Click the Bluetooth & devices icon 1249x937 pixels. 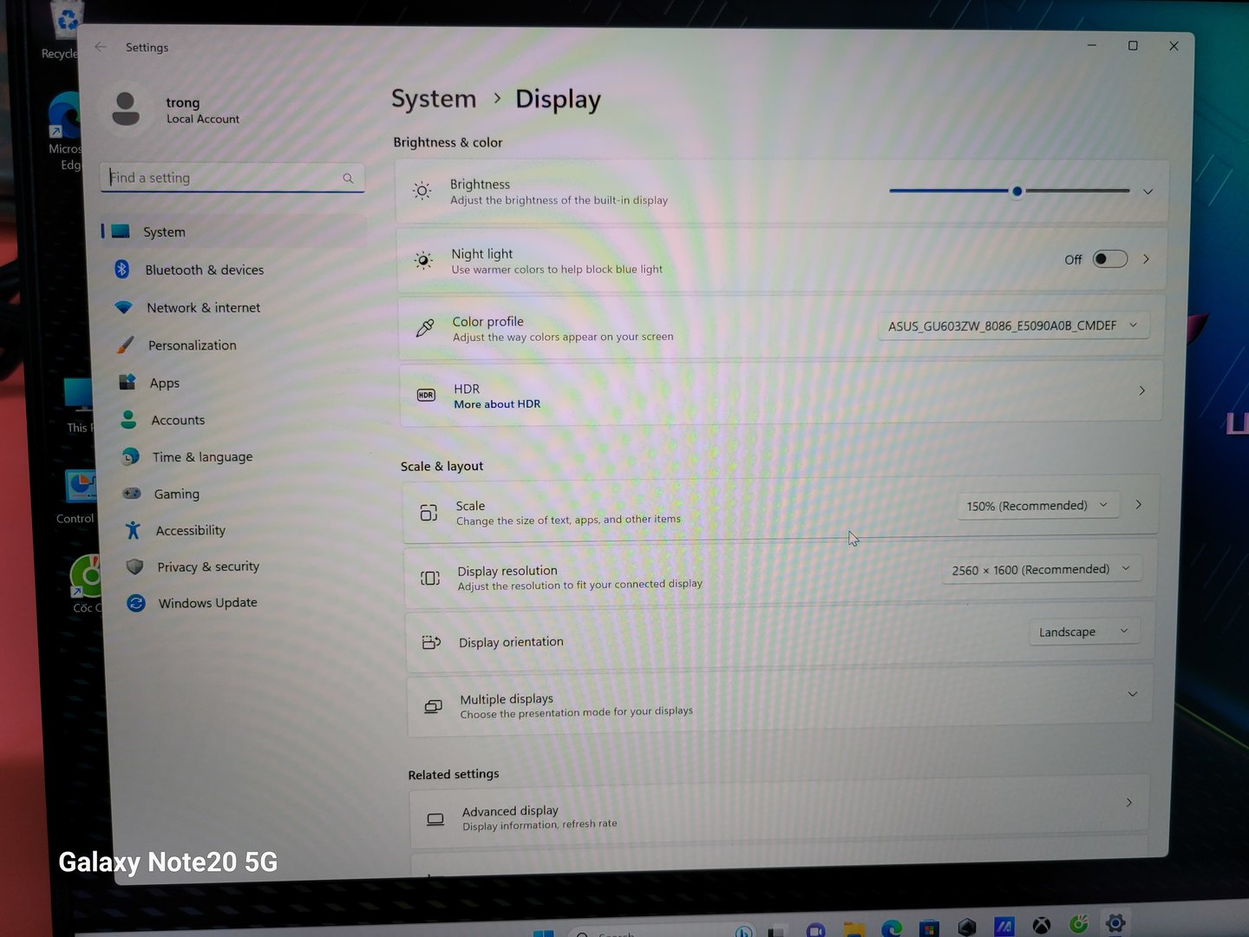pyautogui.click(x=122, y=269)
